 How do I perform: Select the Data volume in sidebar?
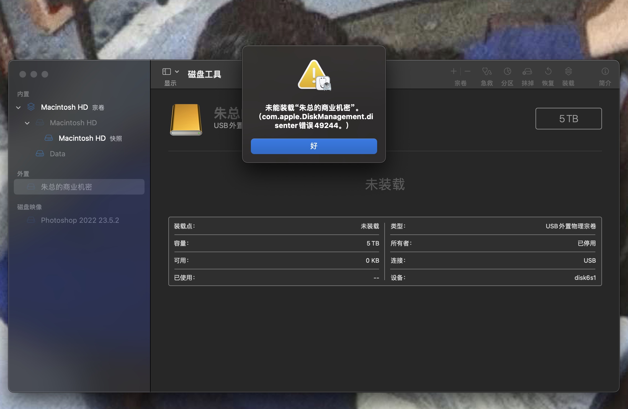click(x=57, y=154)
